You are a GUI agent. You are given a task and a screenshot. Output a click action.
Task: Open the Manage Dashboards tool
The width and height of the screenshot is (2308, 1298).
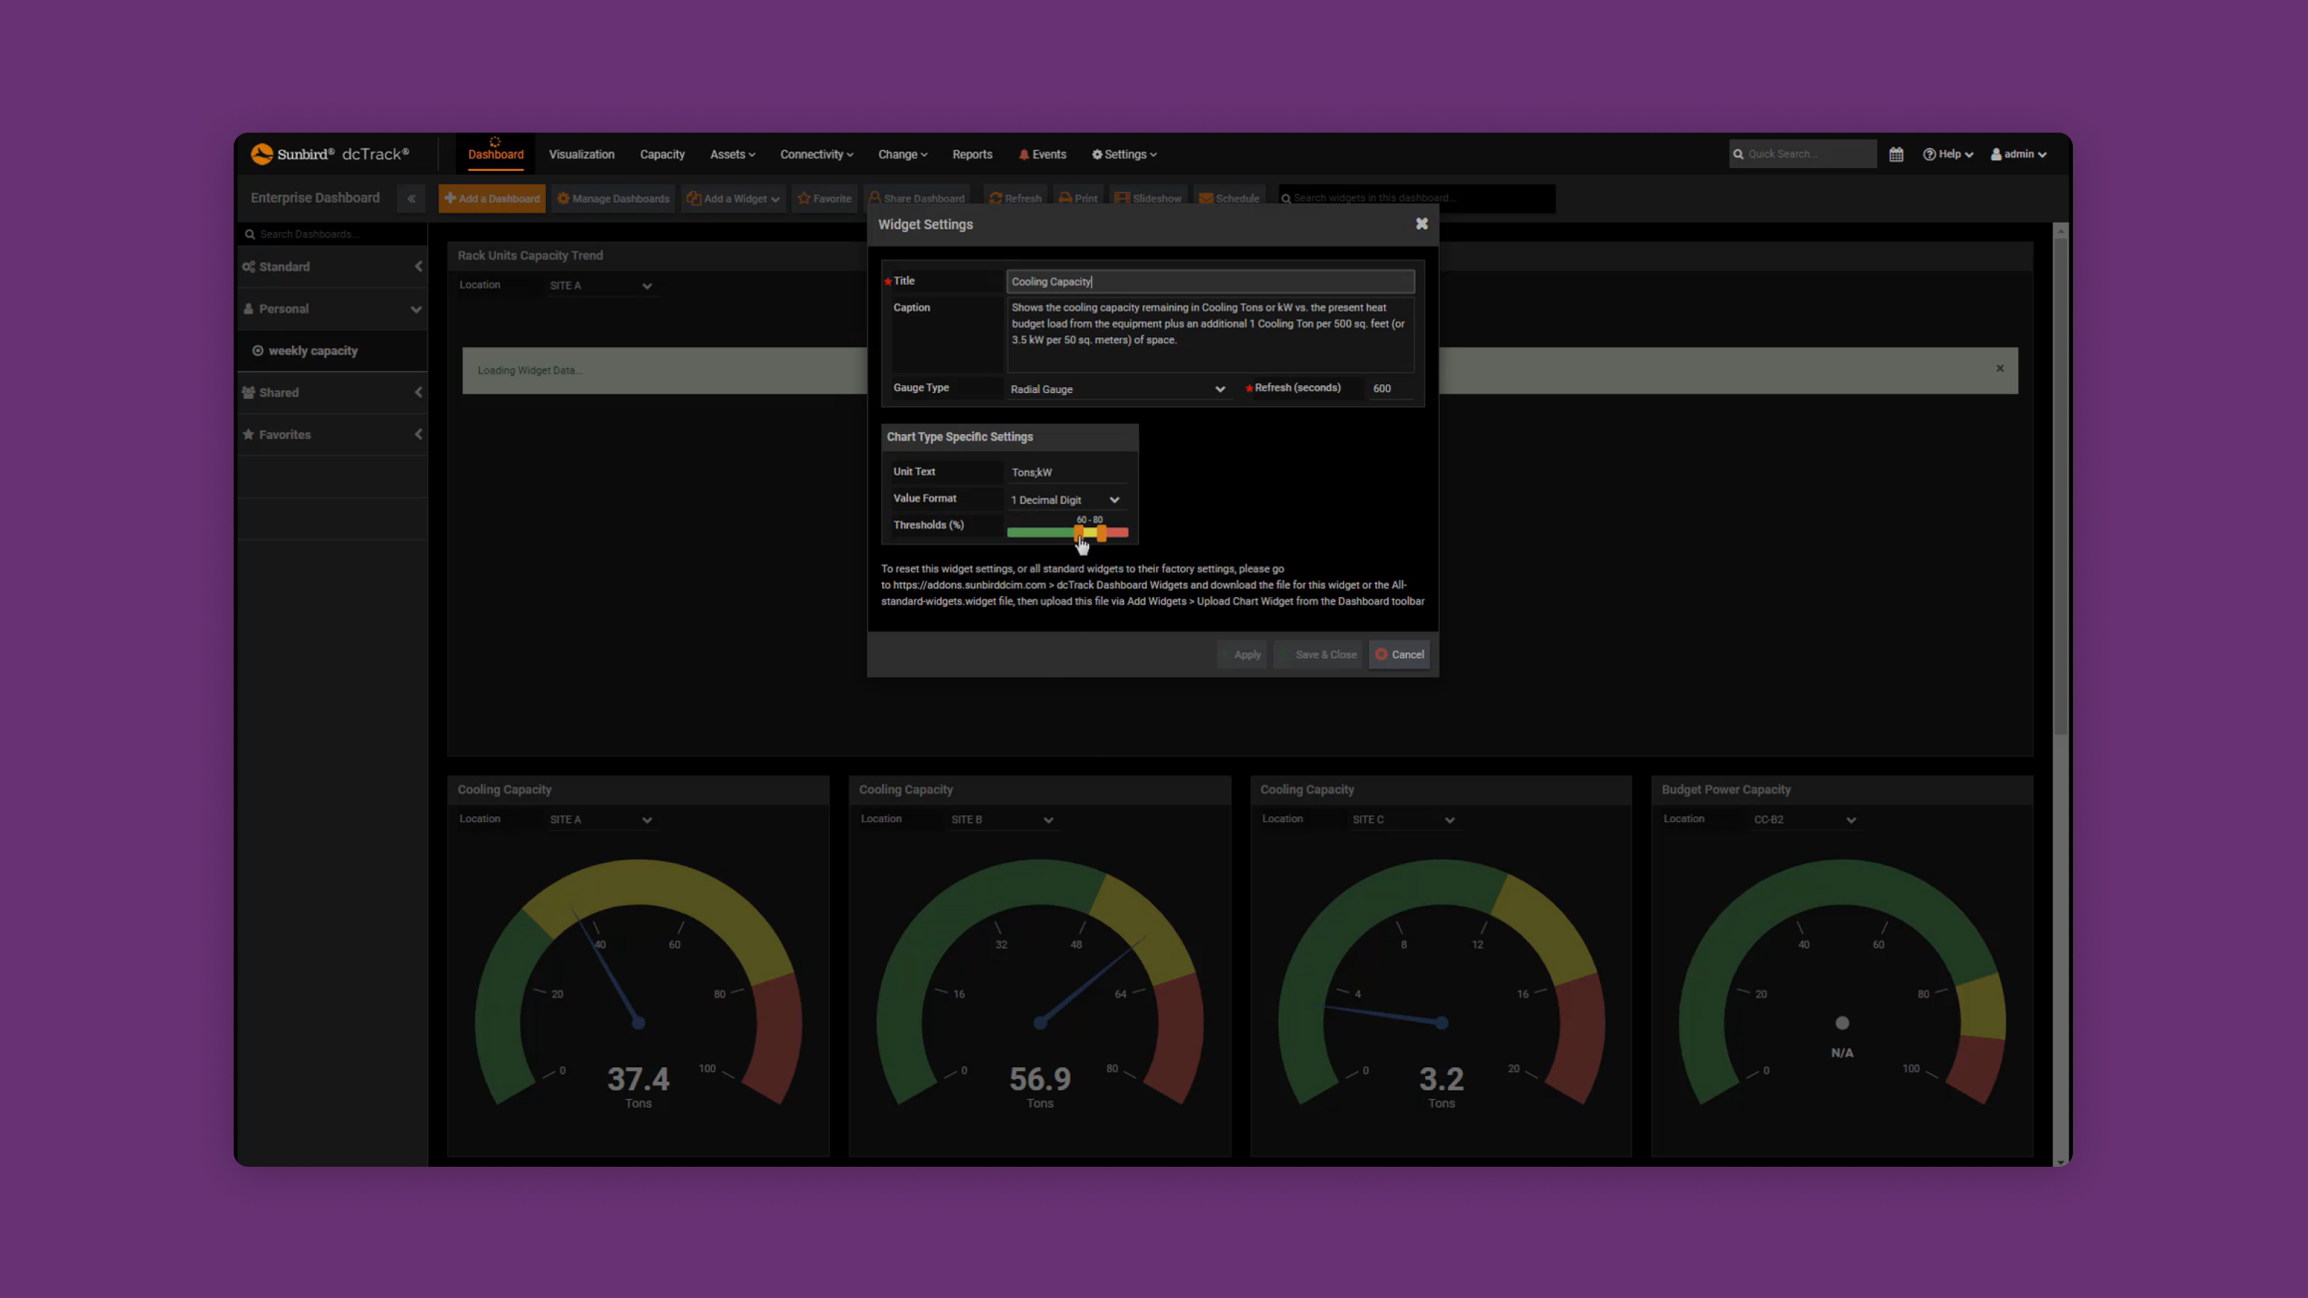tap(613, 198)
